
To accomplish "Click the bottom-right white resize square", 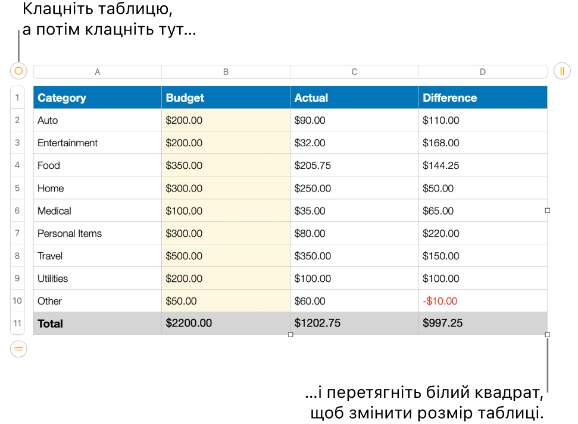I will click(x=548, y=334).
